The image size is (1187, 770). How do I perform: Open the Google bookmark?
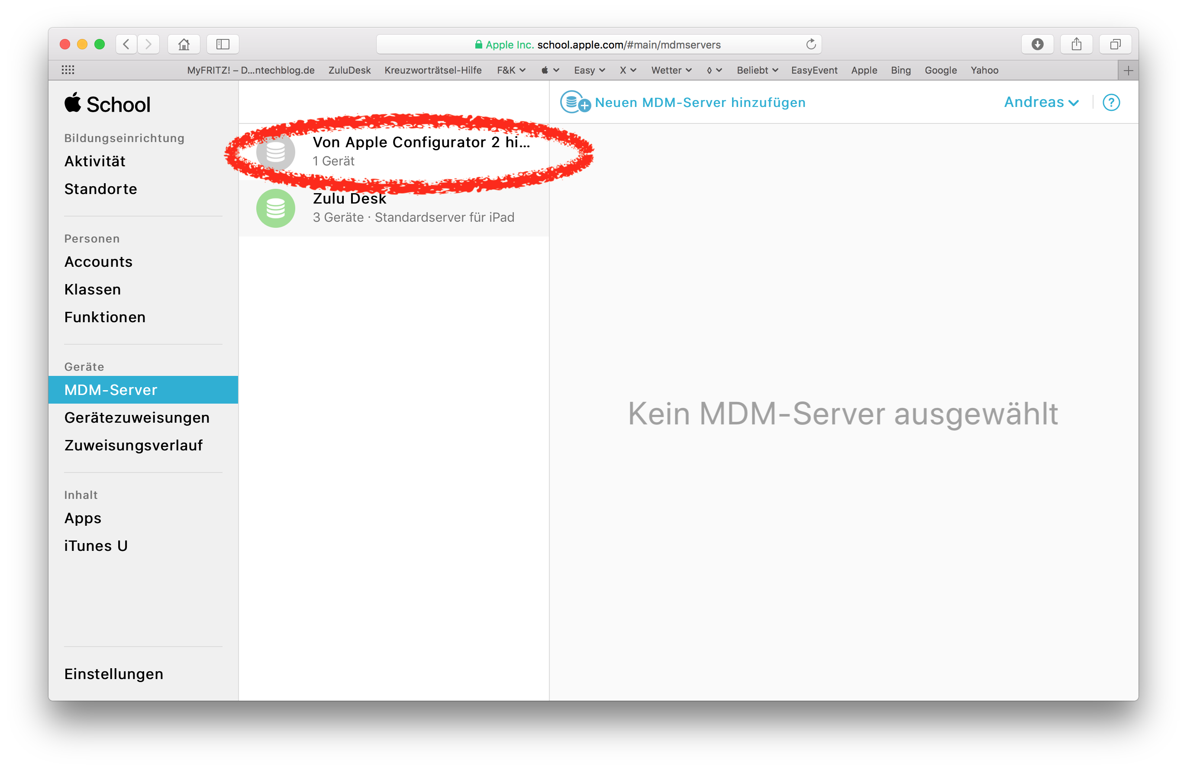941,70
